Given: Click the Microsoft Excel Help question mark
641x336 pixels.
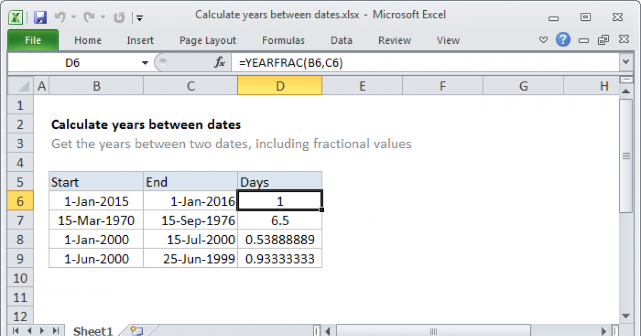Looking at the screenshot, I should click(x=563, y=40).
